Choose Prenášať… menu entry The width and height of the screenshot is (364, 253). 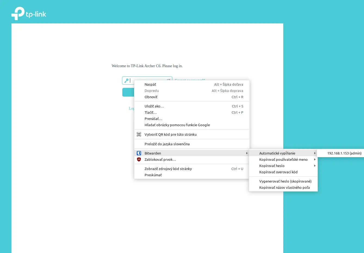tap(192, 119)
